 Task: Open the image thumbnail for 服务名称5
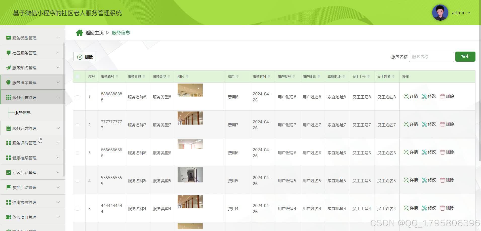(190, 175)
